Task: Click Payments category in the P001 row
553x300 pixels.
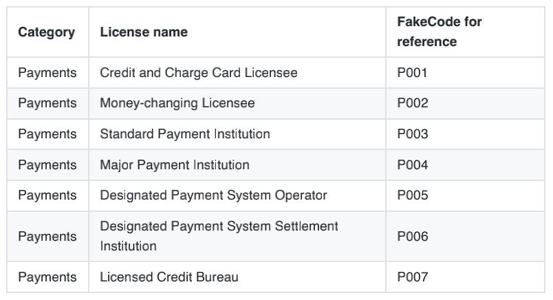Action: 47,72
